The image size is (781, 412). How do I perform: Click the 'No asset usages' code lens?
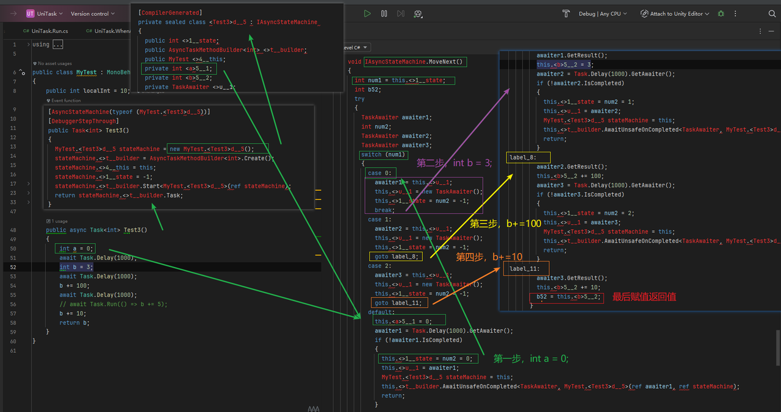[55, 63]
